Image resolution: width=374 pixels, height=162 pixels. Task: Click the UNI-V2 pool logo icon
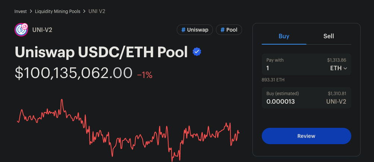coord(21,30)
